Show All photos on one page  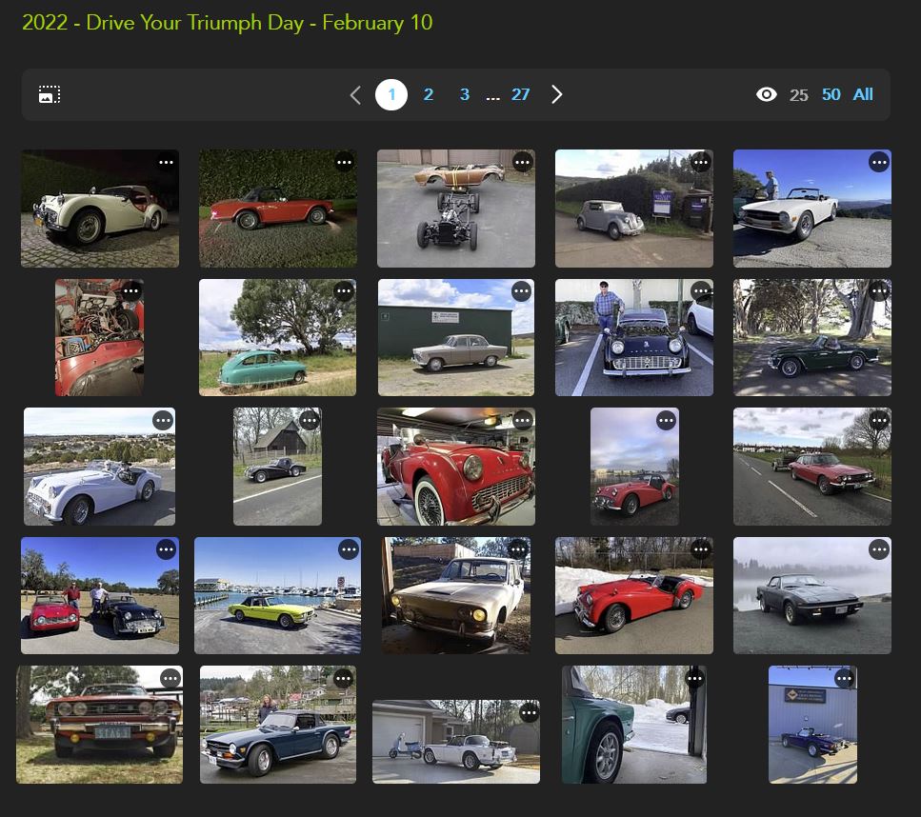coord(863,94)
